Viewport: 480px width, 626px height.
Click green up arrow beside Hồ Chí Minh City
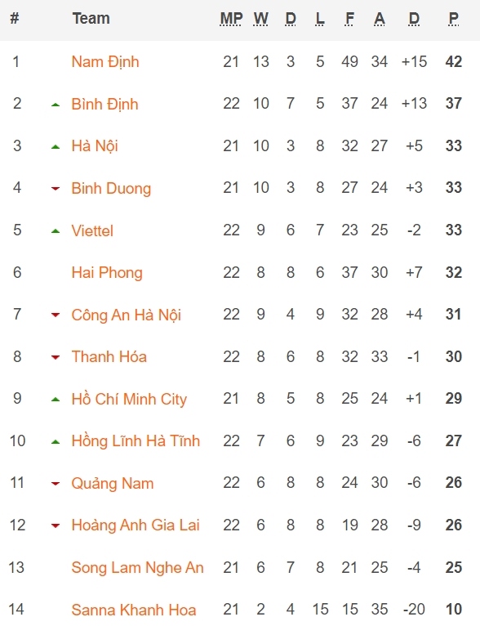tap(56, 400)
